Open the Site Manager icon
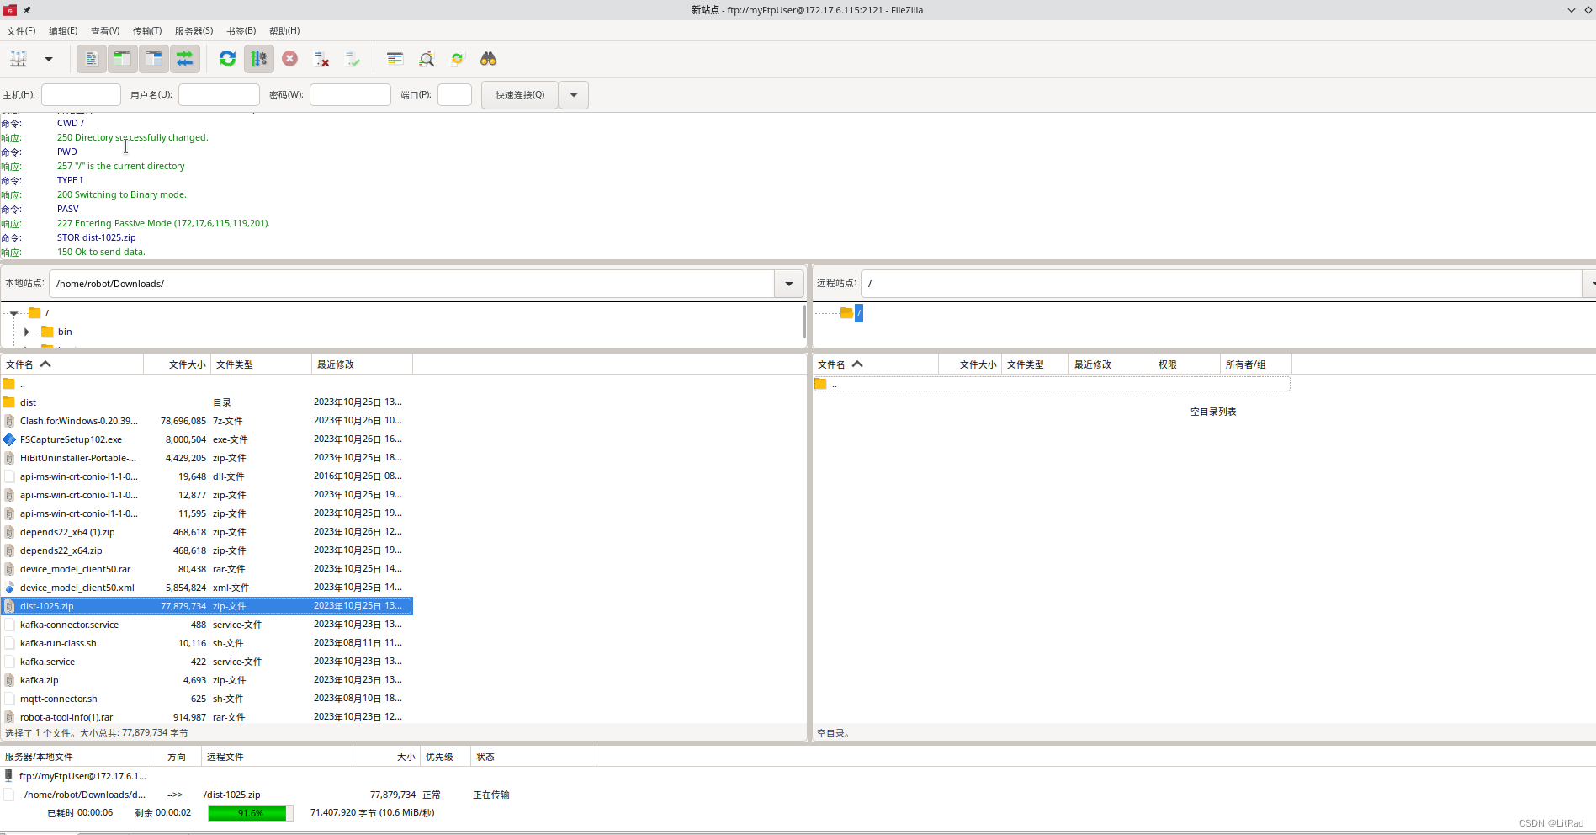The height and width of the screenshot is (835, 1596). [x=19, y=59]
